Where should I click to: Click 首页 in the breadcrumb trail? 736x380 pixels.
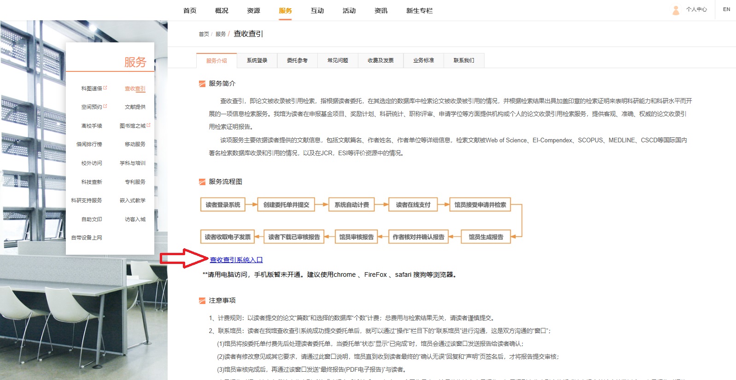(204, 34)
